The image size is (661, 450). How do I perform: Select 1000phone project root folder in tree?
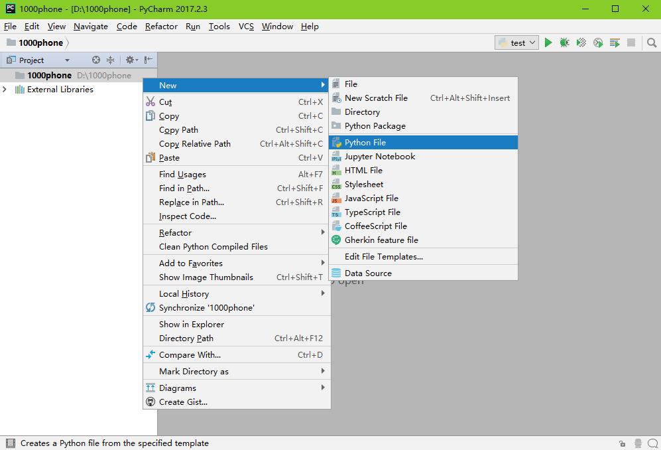tap(78, 76)
